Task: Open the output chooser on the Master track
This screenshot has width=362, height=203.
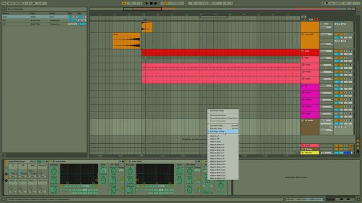Action: tap(326, 153)
